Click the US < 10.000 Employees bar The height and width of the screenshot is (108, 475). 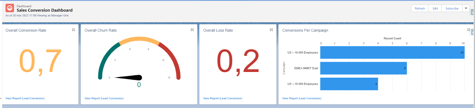349,84
